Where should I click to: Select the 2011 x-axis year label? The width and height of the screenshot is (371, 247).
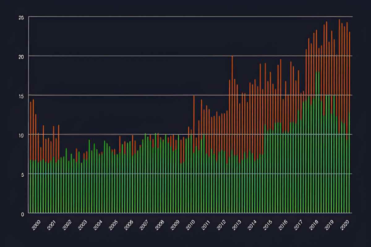tap(206, 224)
